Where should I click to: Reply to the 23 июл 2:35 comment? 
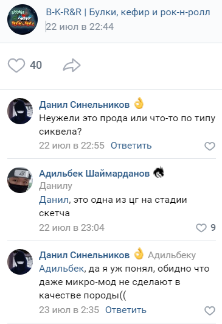[126, 310]
